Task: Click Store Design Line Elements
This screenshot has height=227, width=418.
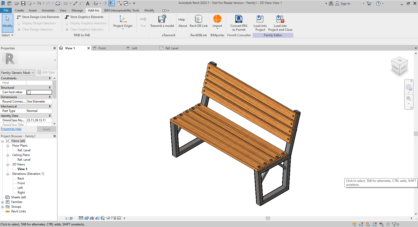Action: 38,17
